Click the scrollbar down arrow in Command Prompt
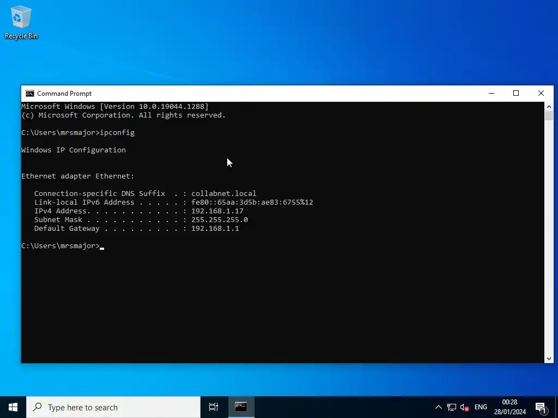558x418 pixels. click(549, 359)
